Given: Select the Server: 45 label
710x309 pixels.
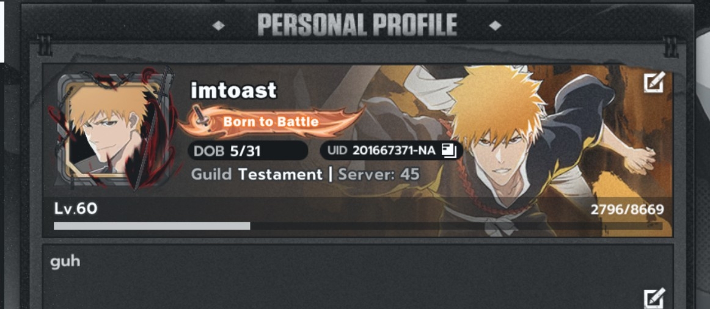Looking at the screenshot, I should (x=379, y=174).
